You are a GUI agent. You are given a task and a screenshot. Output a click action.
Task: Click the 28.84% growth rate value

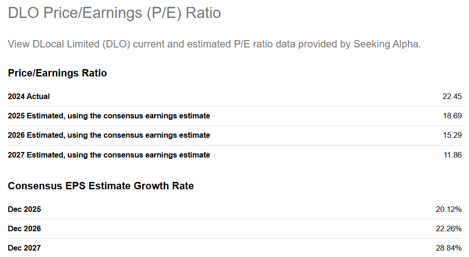coord(448,248)
